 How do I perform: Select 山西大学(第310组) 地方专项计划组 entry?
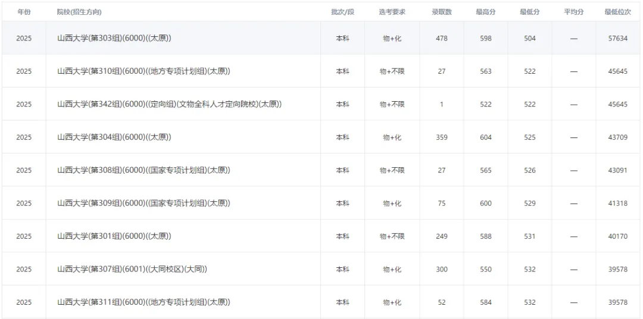(x=143, y=71)
